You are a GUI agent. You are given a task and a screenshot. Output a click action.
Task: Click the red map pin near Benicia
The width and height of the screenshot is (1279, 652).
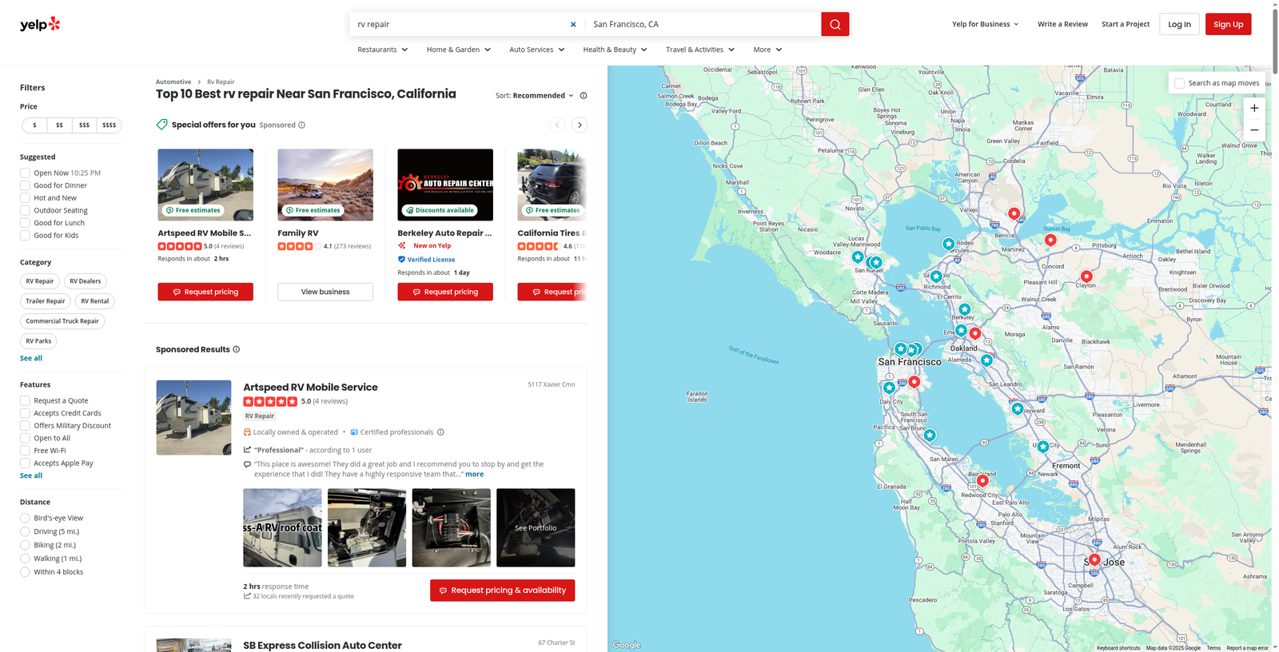1014,213
